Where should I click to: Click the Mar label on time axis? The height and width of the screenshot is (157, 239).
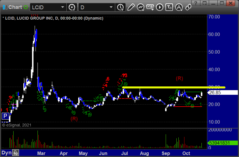click(41, 153)
